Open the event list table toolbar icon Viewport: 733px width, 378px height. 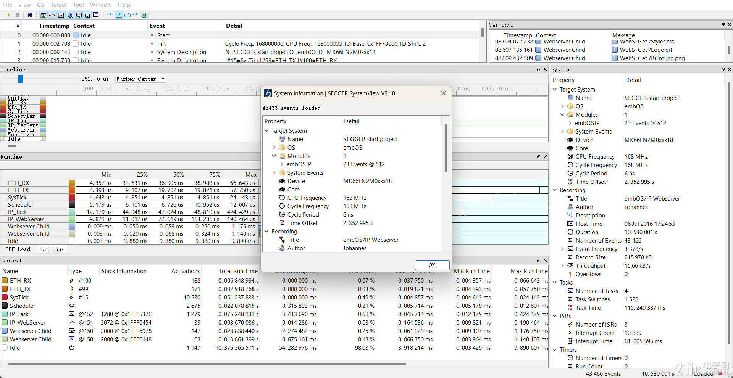[x=96, y=15]
